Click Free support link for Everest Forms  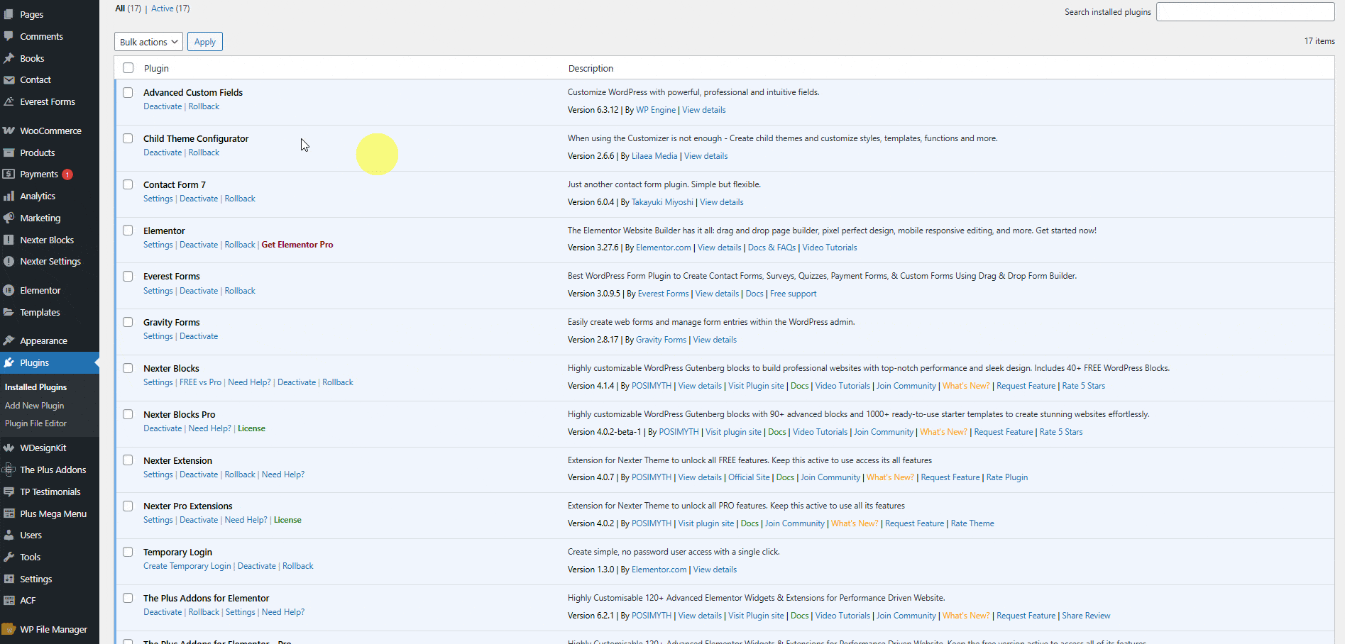pyautogui.click(x=793, y=294)
